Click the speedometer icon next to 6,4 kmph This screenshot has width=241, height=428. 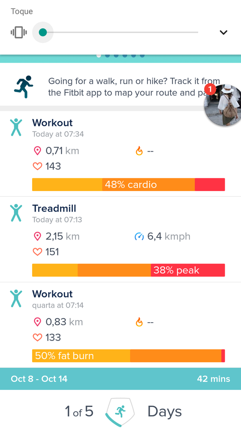pos(139,236)
